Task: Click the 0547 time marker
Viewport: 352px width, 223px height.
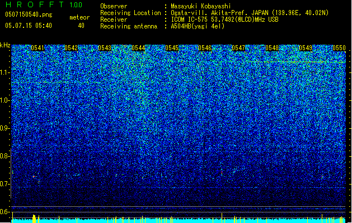Action: coord(238,48)
